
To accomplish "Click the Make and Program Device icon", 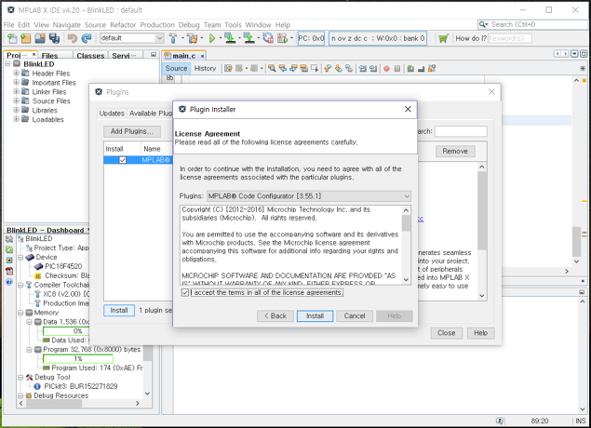I will coord(230,38).
